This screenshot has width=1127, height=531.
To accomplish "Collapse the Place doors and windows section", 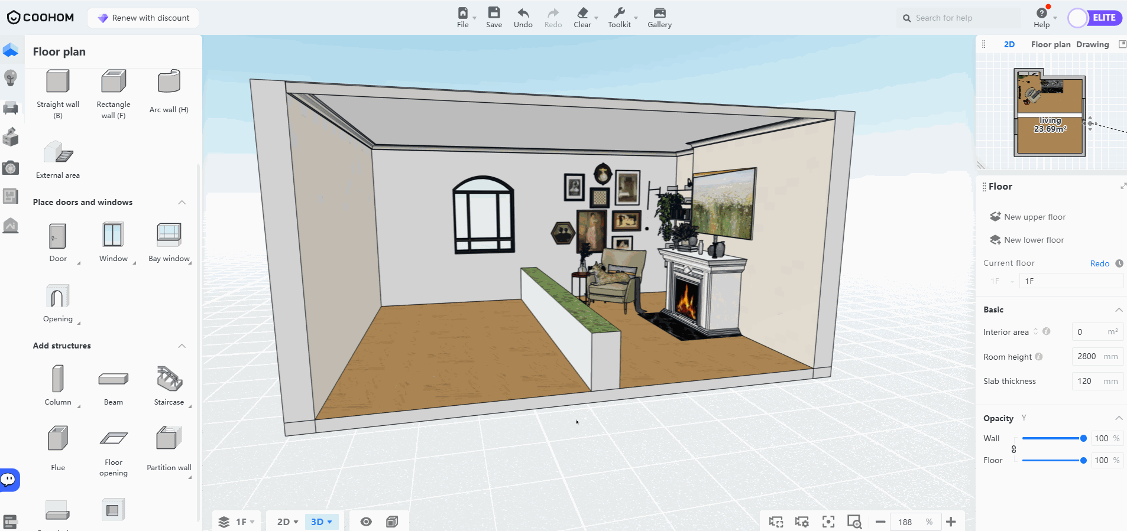I will pyautogui.click(x=182, y=202).
